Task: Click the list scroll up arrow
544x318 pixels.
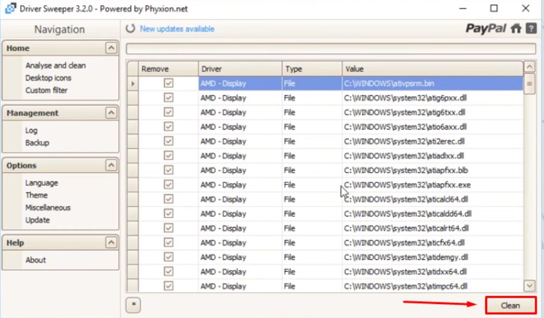Action: [530, 67]
